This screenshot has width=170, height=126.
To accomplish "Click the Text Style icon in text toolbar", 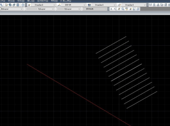I will pos(130,9).
